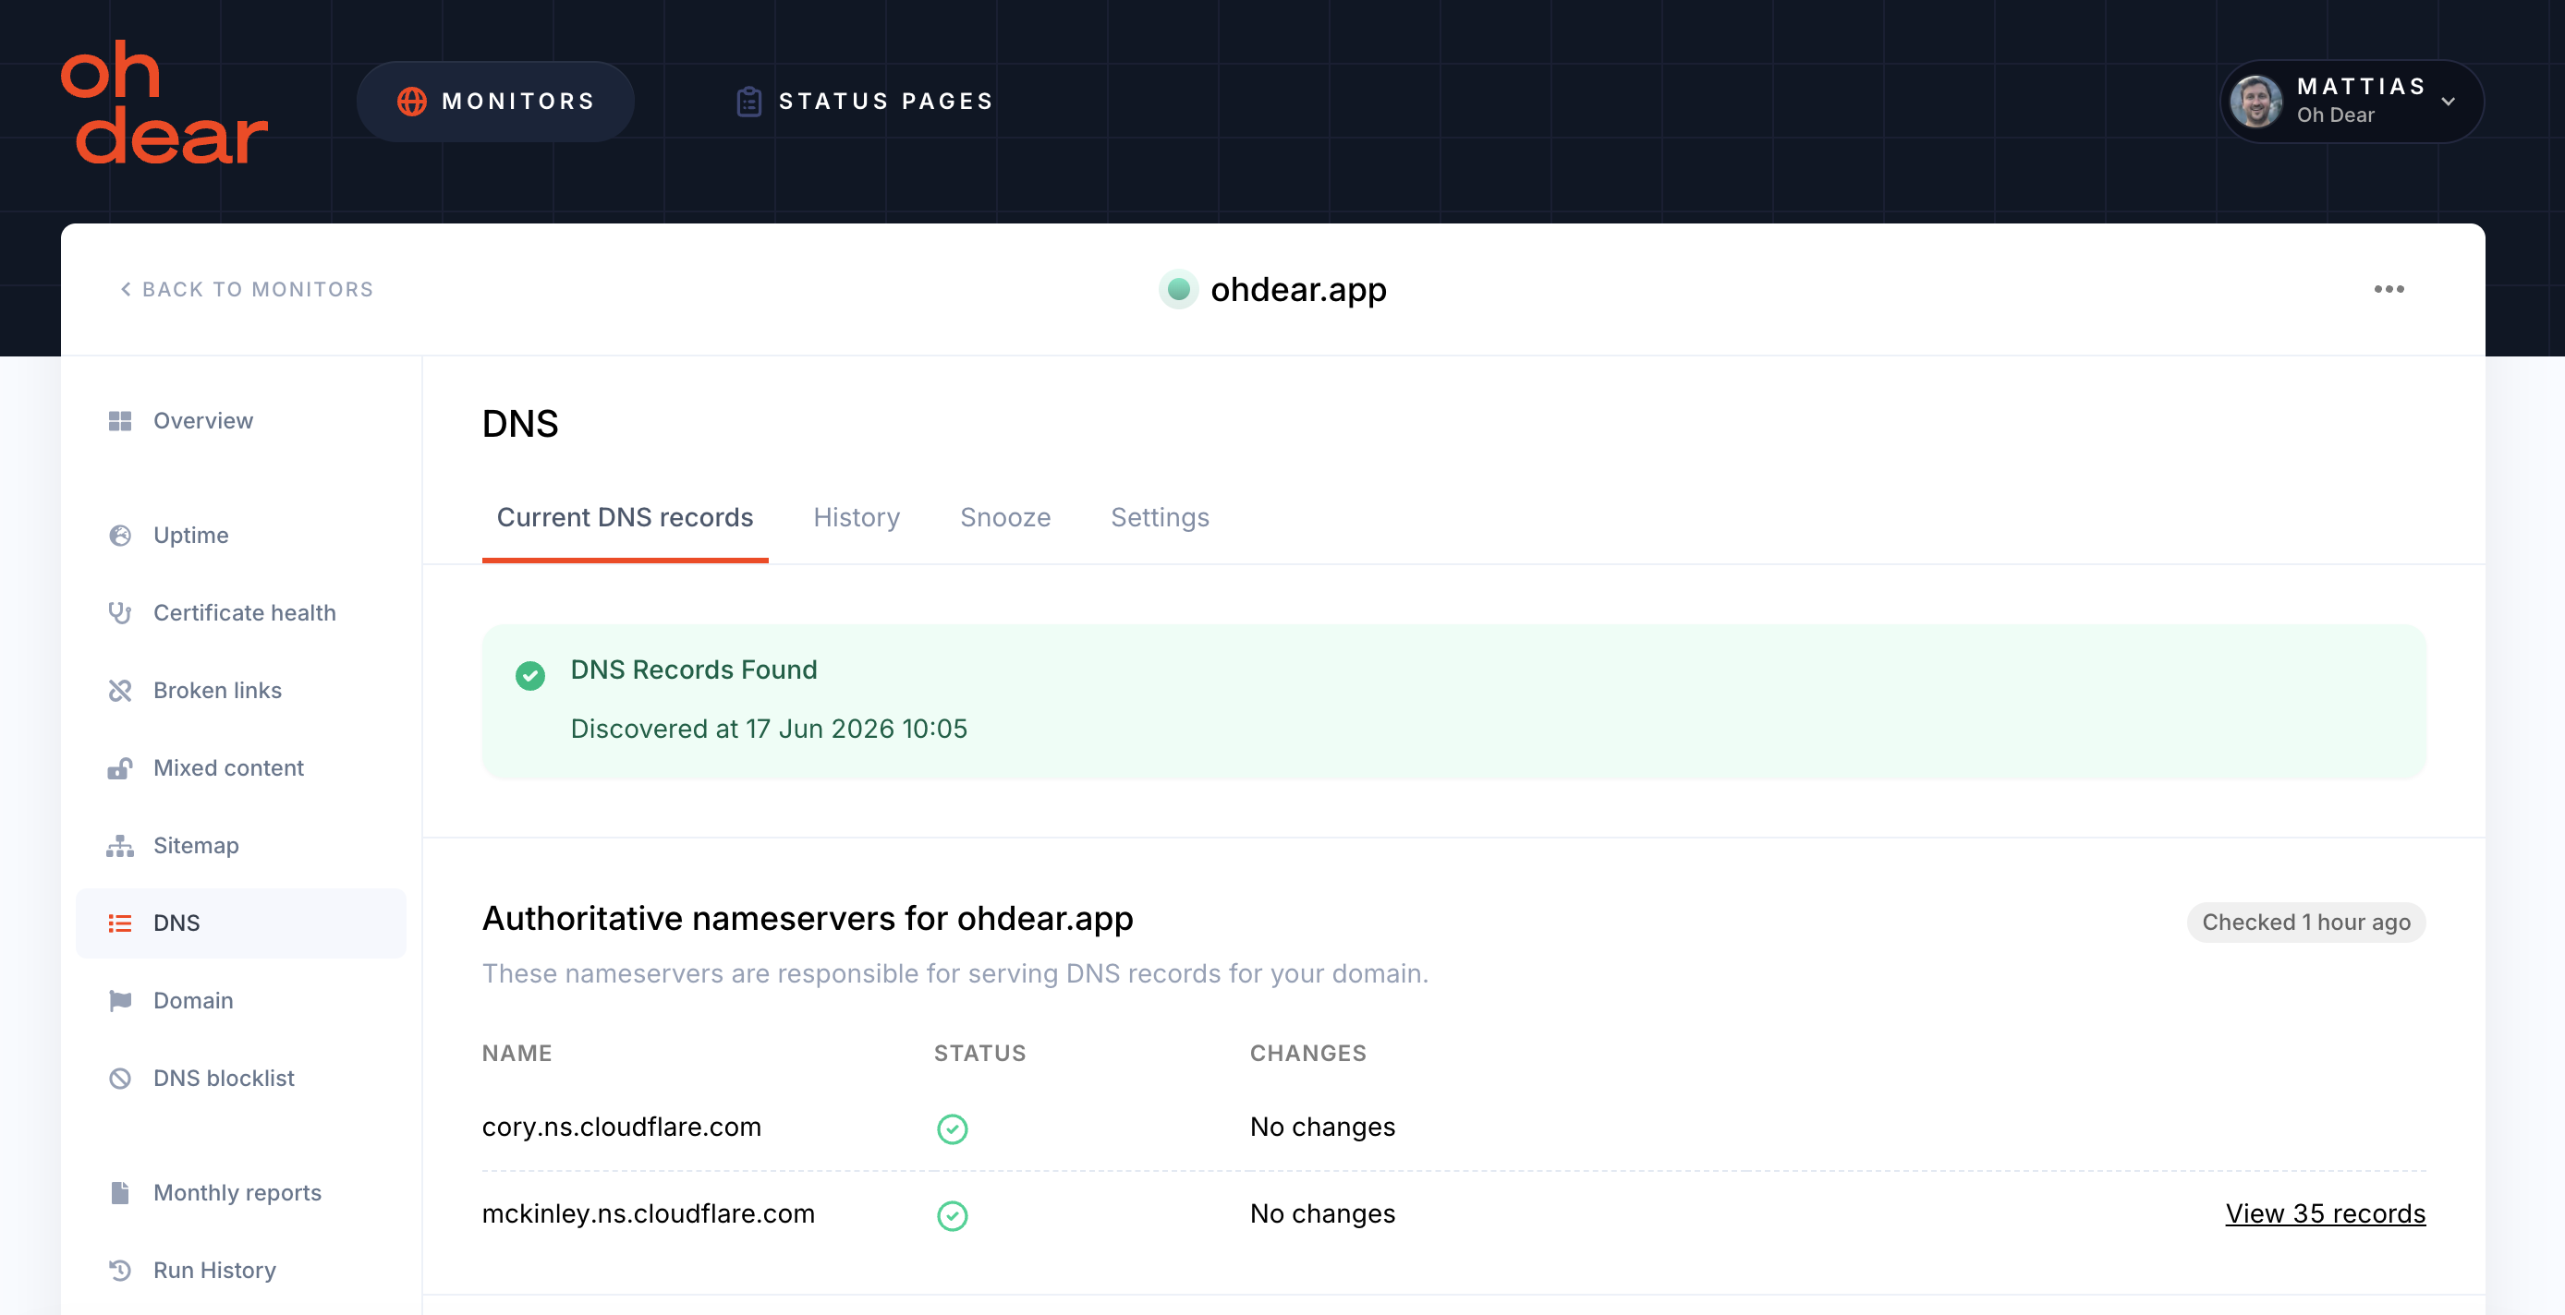Click the nameservers description text
The image size is (2565, 1315).
[954, 974]
